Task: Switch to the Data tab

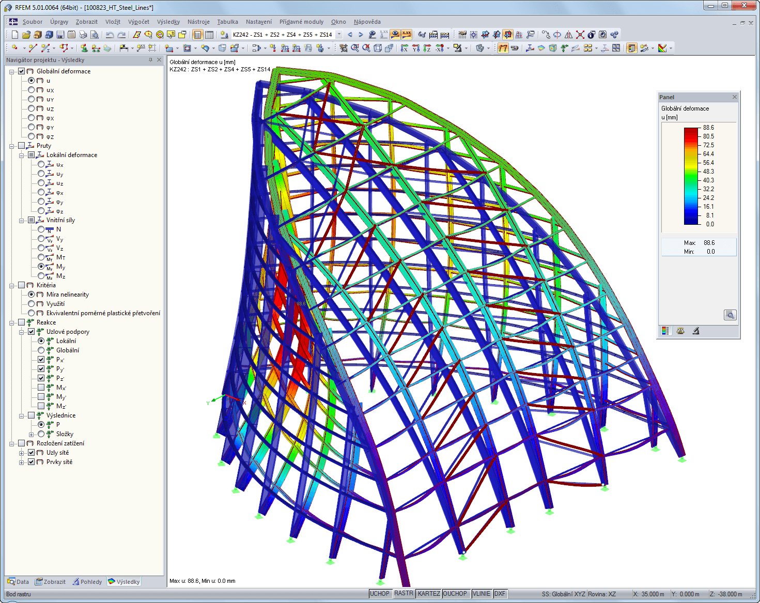Action: [x=18, y=581]
